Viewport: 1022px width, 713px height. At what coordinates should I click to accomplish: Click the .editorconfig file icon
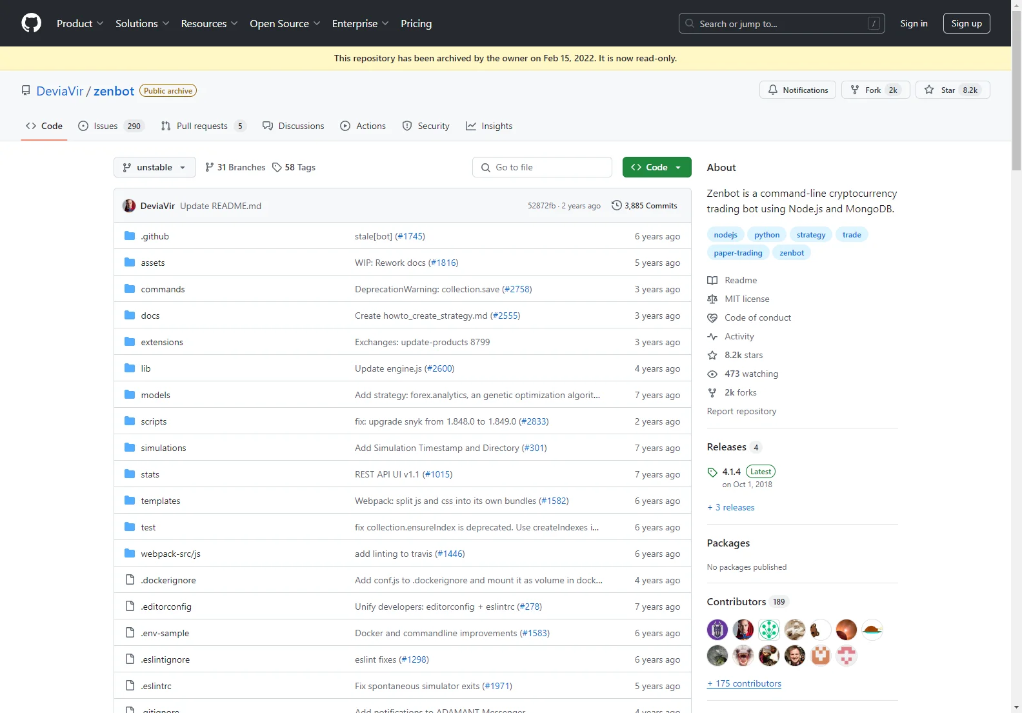130,606
